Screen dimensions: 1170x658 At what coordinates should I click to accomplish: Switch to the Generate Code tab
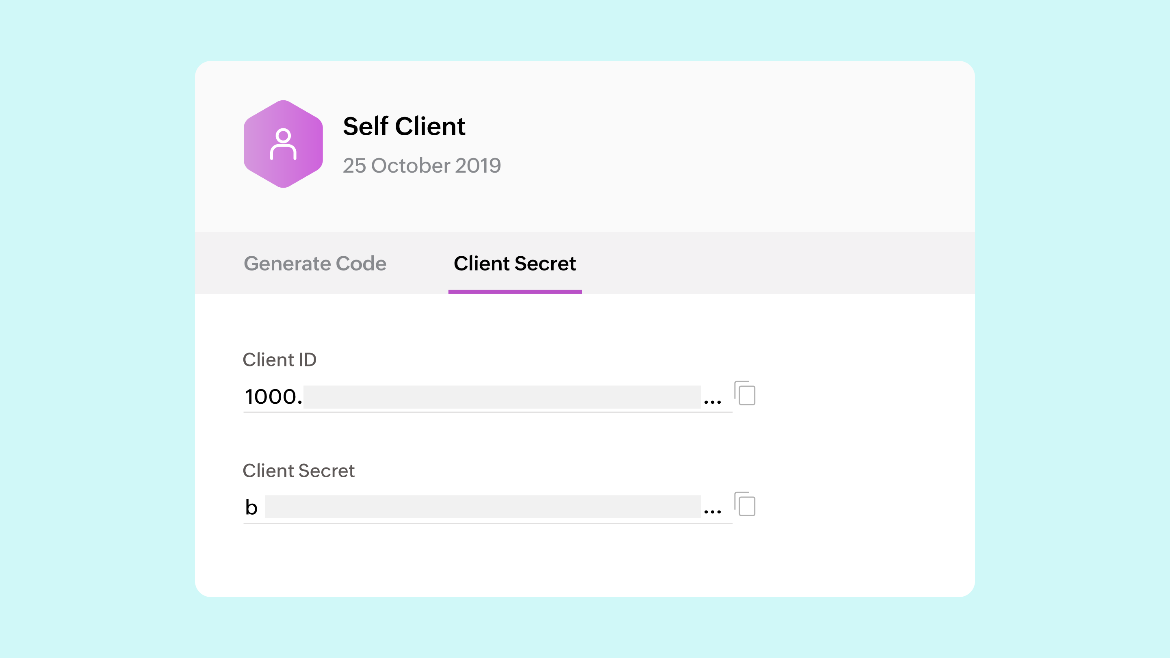click(315, 263)
